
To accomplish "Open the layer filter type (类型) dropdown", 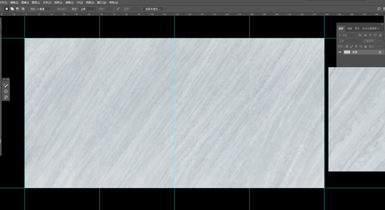I will tap(346, 35).
